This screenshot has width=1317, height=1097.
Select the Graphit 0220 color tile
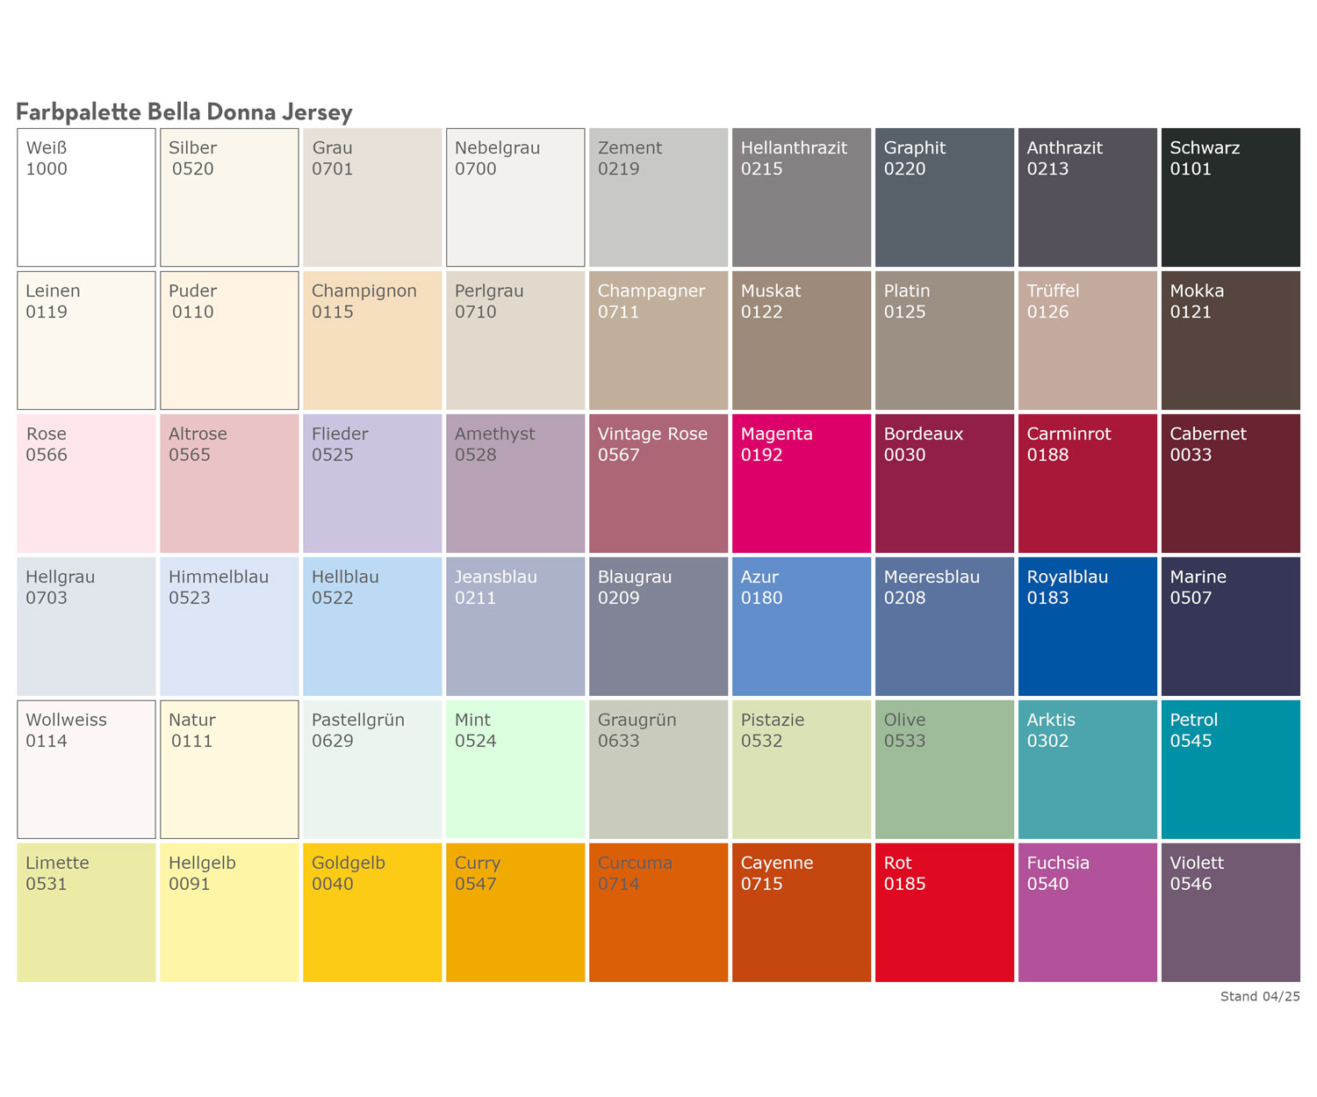(x=944, y=197)
